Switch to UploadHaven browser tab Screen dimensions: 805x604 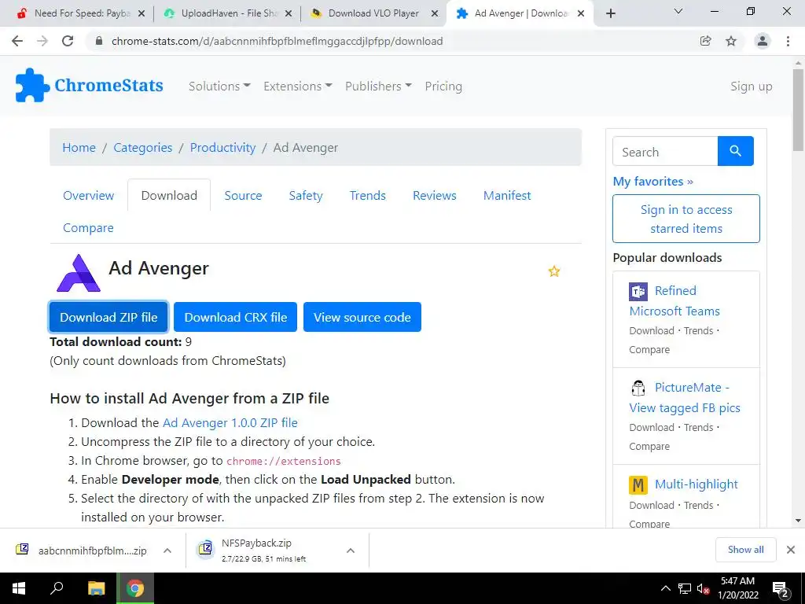[x=227, y=13]
